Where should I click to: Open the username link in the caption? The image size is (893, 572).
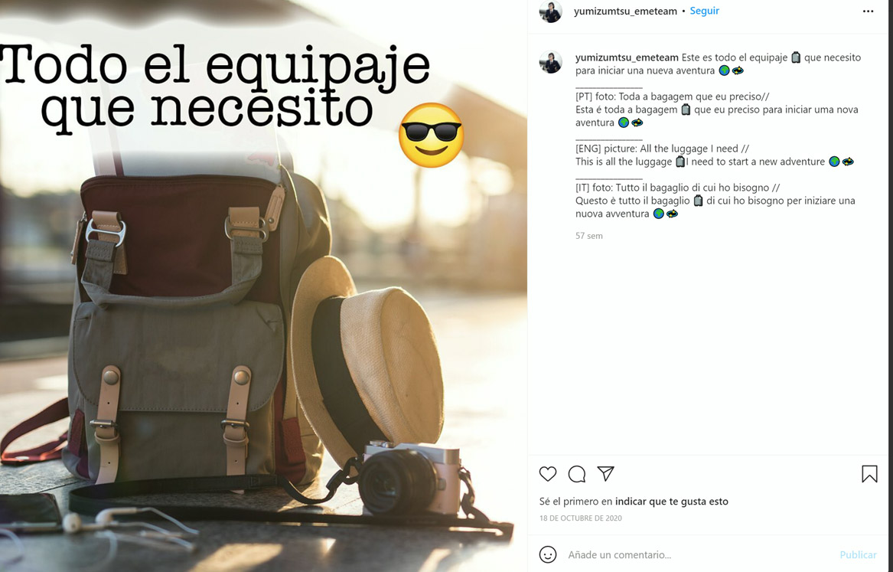click(x=627, y=57)
